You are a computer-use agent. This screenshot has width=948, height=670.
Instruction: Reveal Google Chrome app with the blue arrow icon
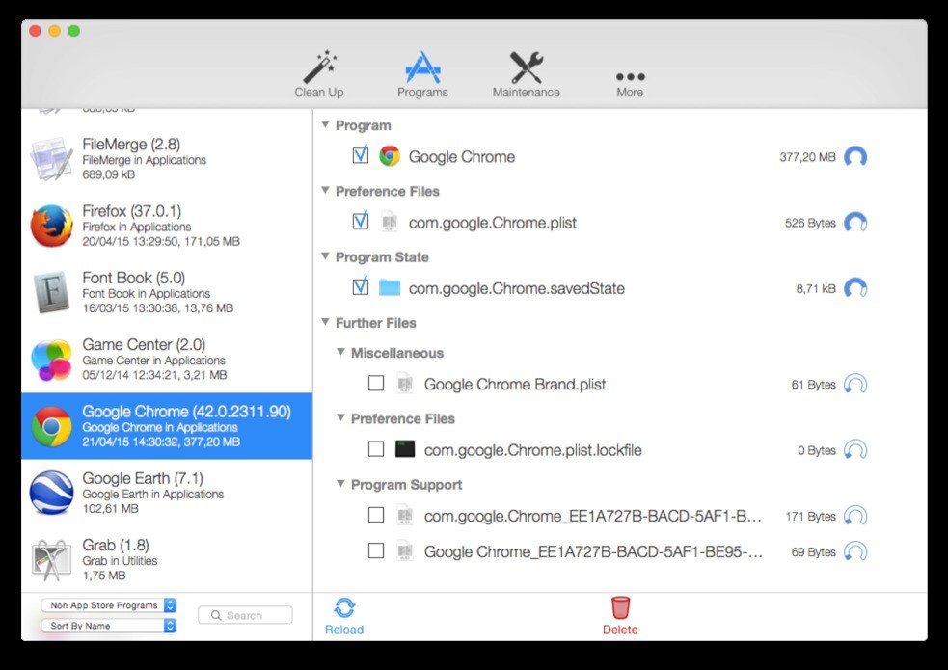pyautogui.click(x=855, y=157)
